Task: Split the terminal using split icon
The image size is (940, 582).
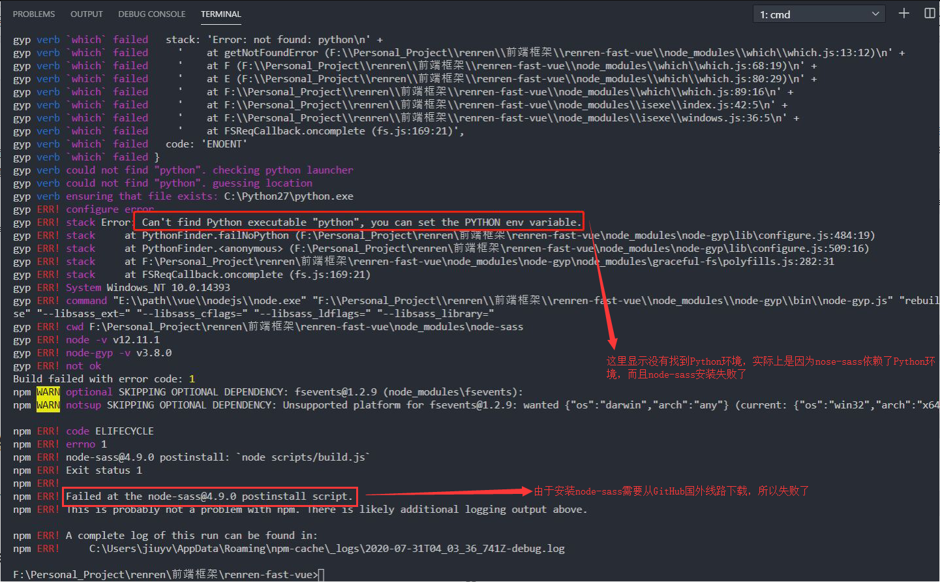Action: coord(930,14)
